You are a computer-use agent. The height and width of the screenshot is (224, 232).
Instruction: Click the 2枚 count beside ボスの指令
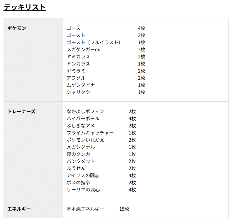tap(132, 183)
